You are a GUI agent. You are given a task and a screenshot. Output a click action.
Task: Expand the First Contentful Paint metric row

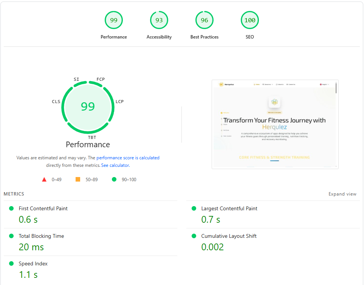point(43,208)
